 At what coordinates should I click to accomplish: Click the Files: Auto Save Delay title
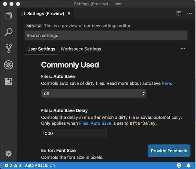point(64,110)
